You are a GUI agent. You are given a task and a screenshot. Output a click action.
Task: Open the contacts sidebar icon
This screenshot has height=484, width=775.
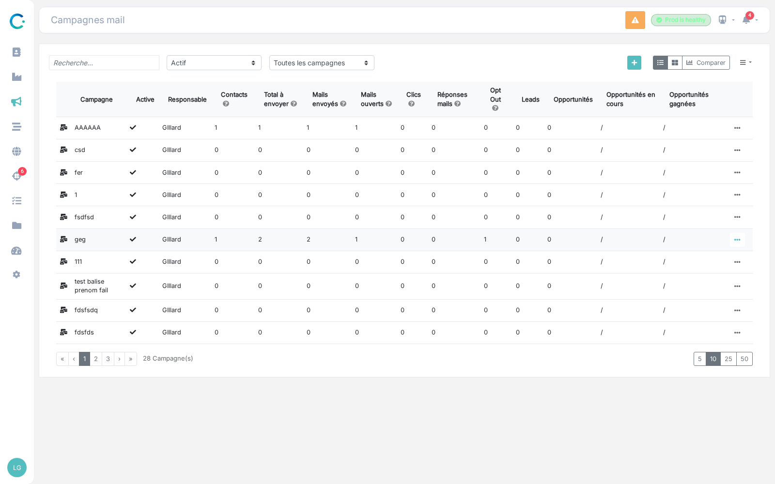pyautogui.click(x=16, y=52)
